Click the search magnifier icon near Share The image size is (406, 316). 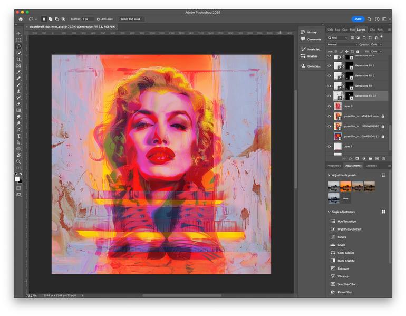pos(369,19)
